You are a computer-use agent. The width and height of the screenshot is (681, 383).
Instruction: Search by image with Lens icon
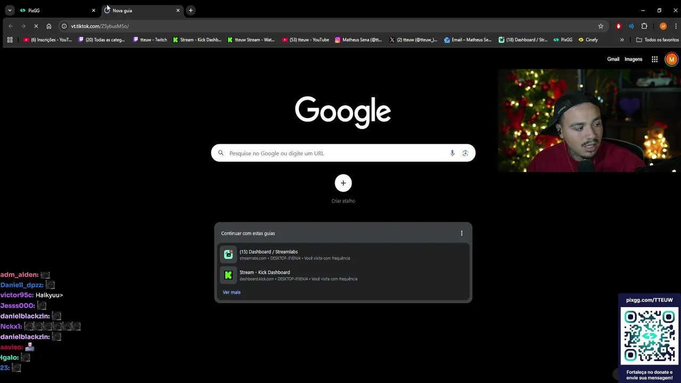(x=466, y=153)
